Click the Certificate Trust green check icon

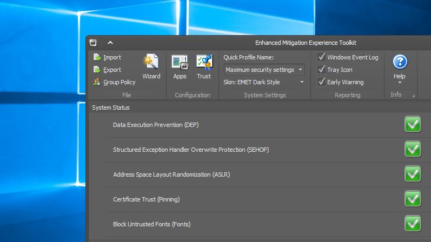tap(413, 199)
